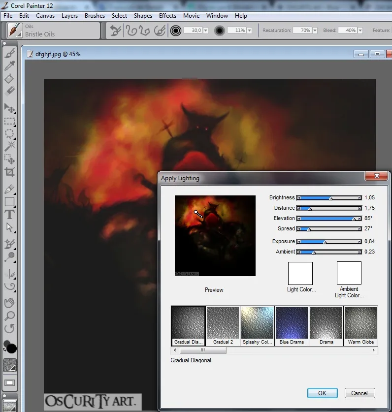The image size is (392, 412).
Task: Choose the Splashy Colors lighting preset
Action: click(x=257, y=326)
